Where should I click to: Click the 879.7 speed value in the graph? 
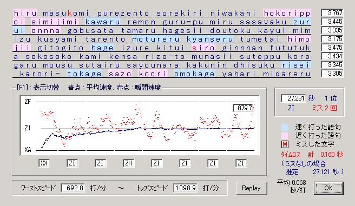pos(244,108)
